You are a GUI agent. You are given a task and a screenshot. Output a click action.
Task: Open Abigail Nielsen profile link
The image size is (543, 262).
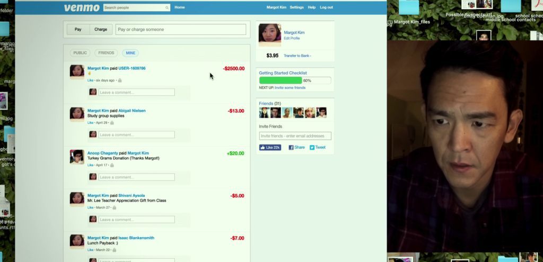132,111
